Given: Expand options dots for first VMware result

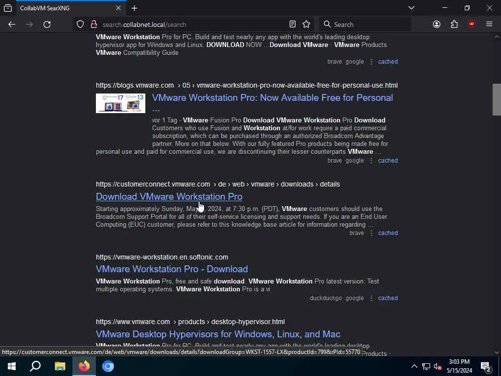Looking at the screenshot, I should [x=371, y=62].
